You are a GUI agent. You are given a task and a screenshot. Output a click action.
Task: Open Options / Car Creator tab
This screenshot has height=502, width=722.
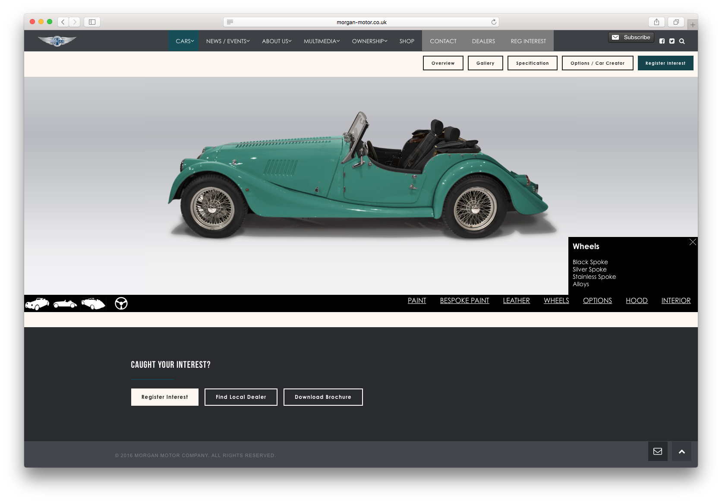point(597,63)
